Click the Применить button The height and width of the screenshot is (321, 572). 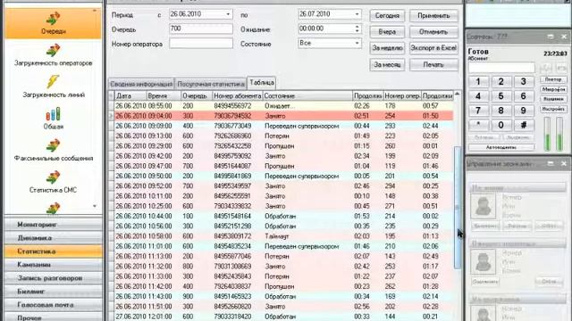433,16
